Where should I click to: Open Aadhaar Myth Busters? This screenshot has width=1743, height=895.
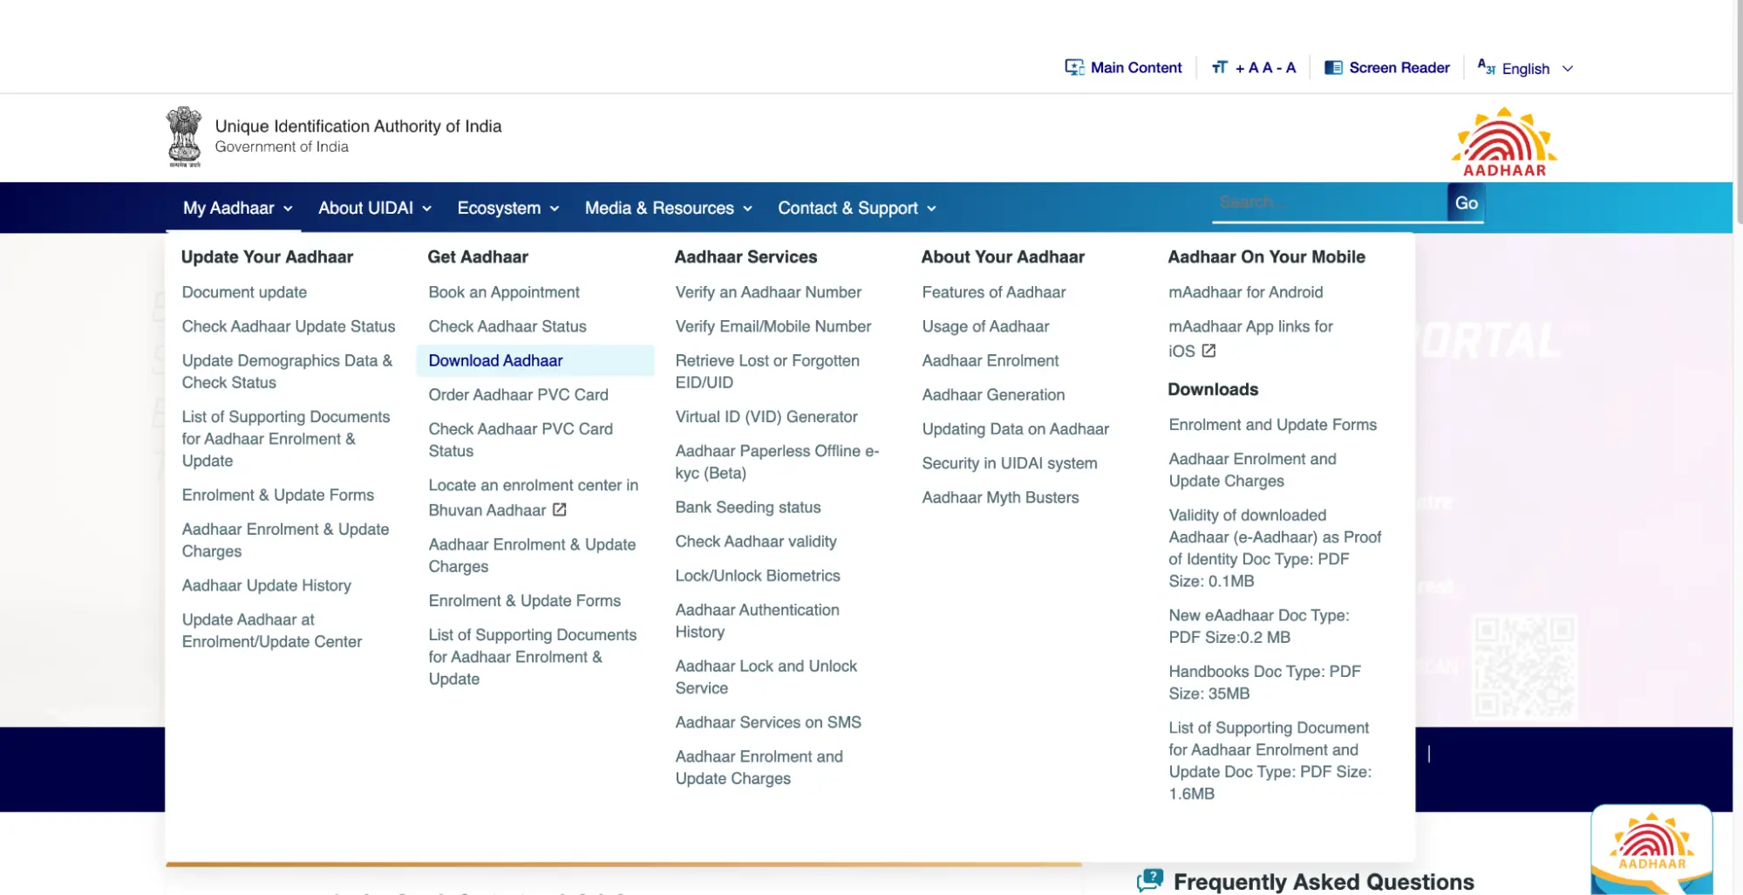(1000, 497)
